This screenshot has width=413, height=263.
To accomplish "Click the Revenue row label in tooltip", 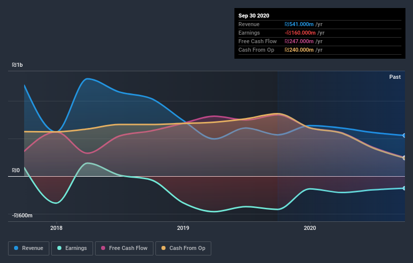I will click(249, 24).
